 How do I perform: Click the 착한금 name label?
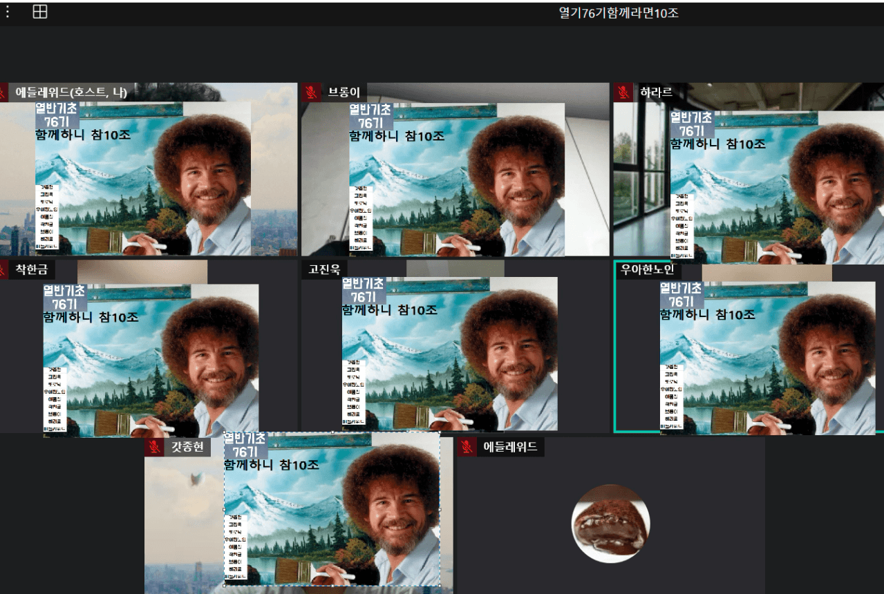coord(32,269)
